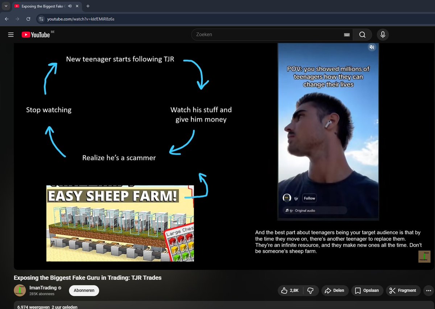Open the ImanTrading channel name link

43,288
